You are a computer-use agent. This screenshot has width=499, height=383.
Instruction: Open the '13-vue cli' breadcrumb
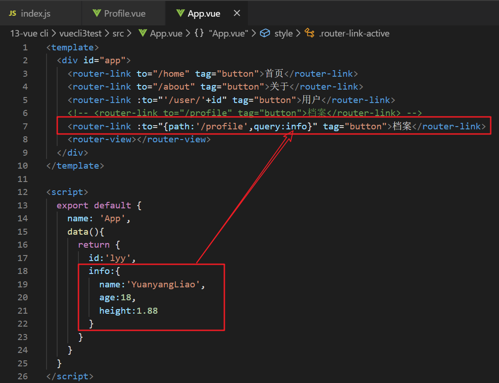[29, 33]
